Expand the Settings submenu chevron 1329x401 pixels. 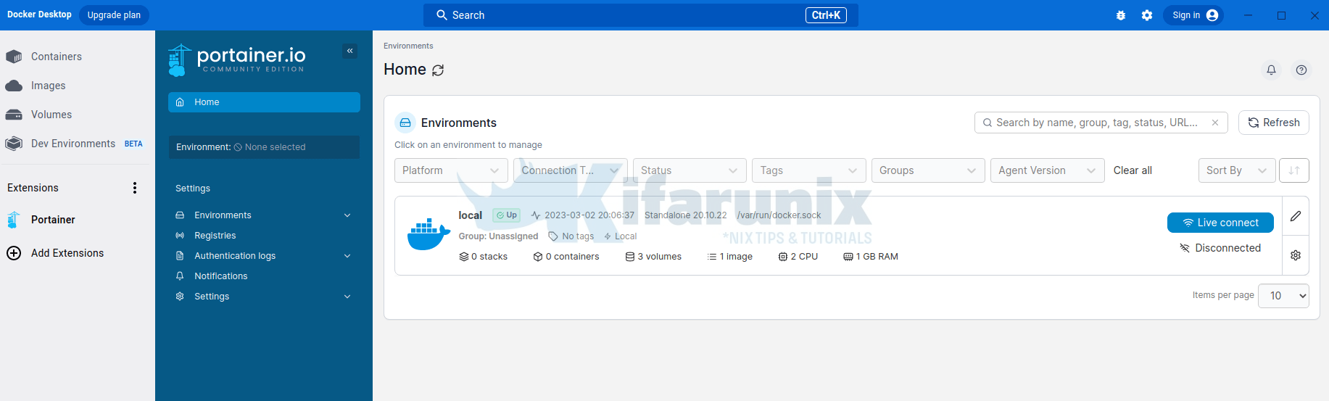[347, 297]
